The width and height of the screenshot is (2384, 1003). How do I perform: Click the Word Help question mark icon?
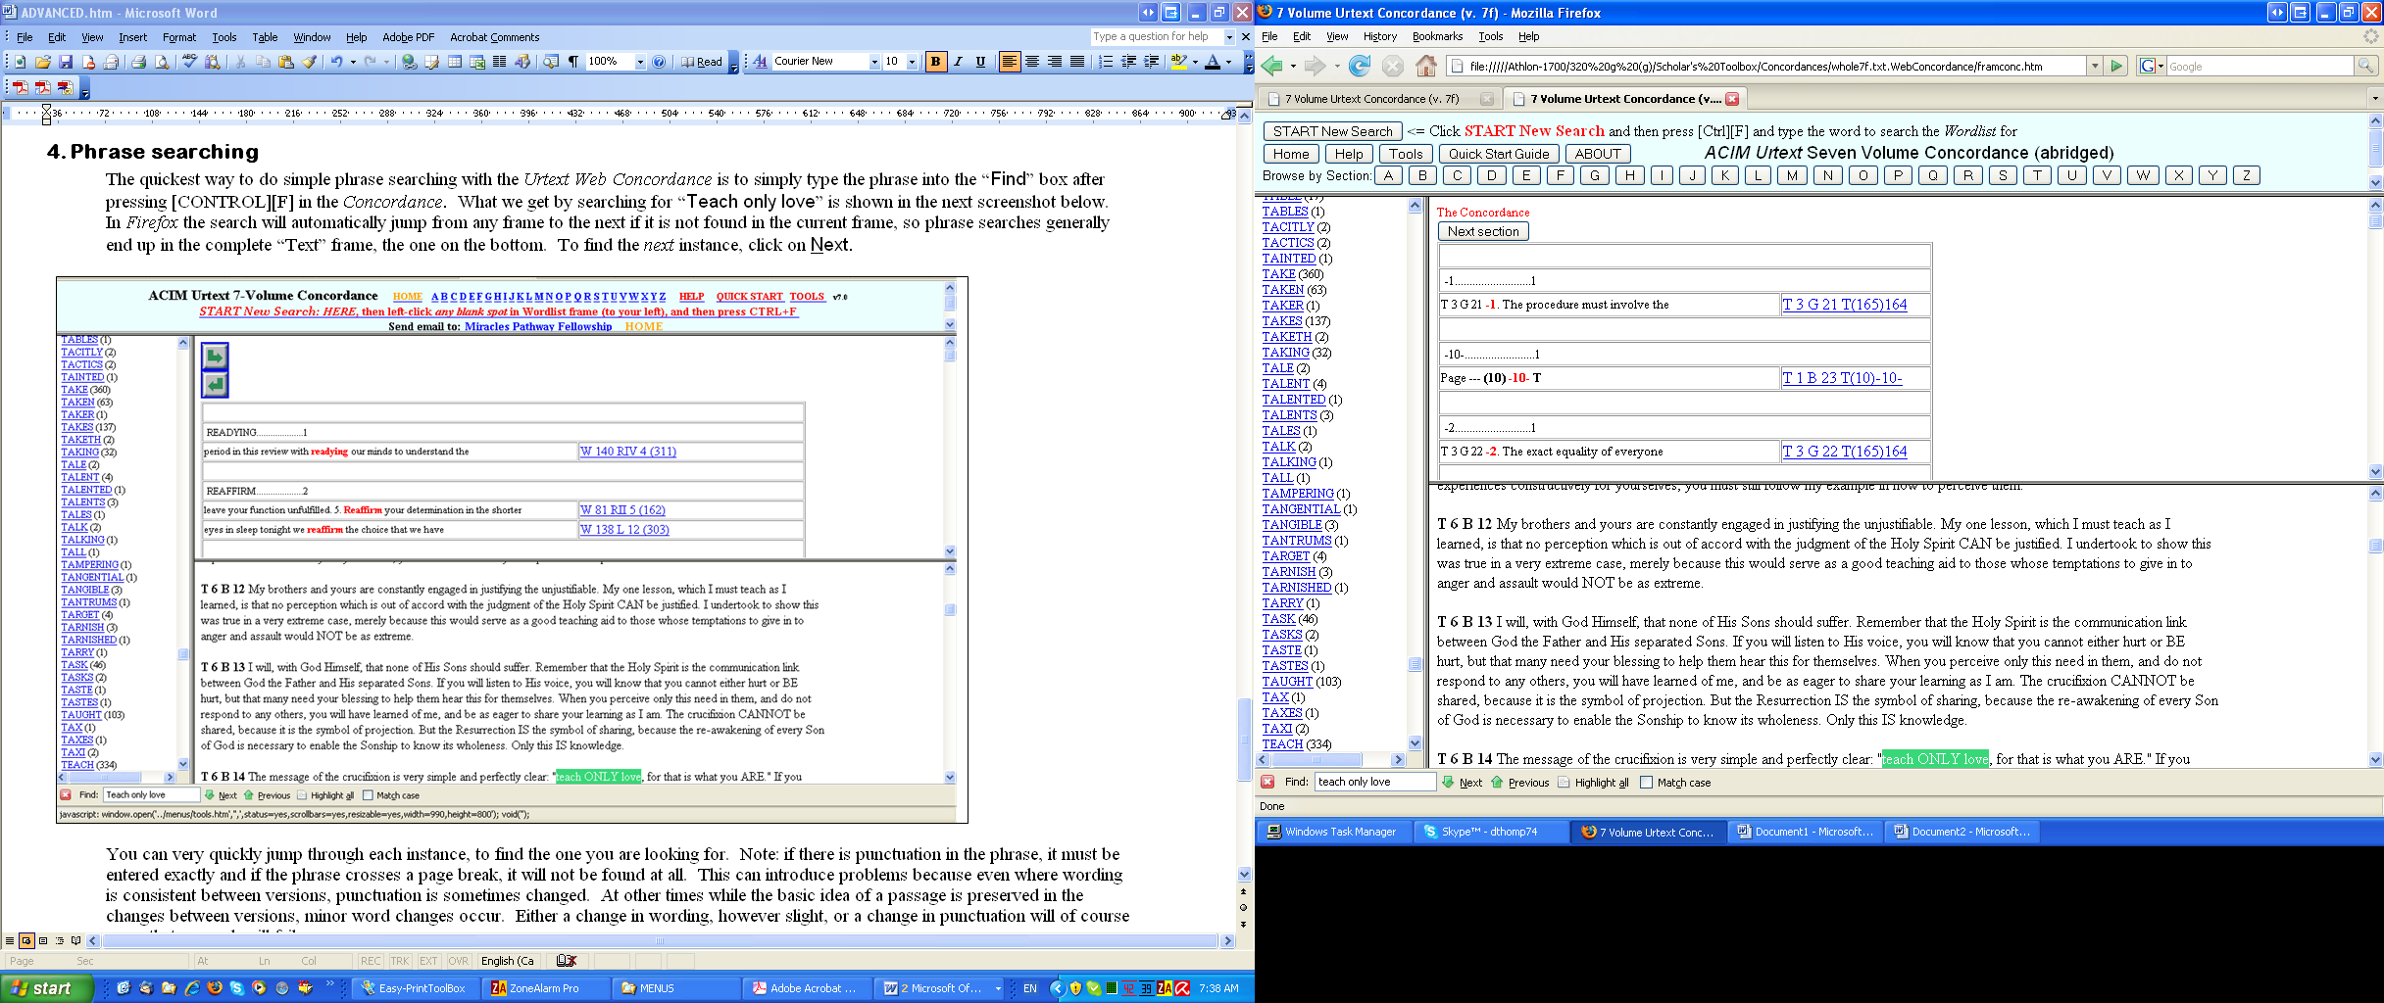click(659, 62)
